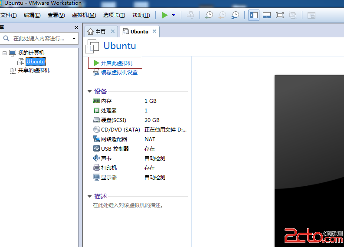This screenshot has width=344, height=247.
Task: Select the Ubuntu VM in the library tree
Action: click(x=36, y=62)
